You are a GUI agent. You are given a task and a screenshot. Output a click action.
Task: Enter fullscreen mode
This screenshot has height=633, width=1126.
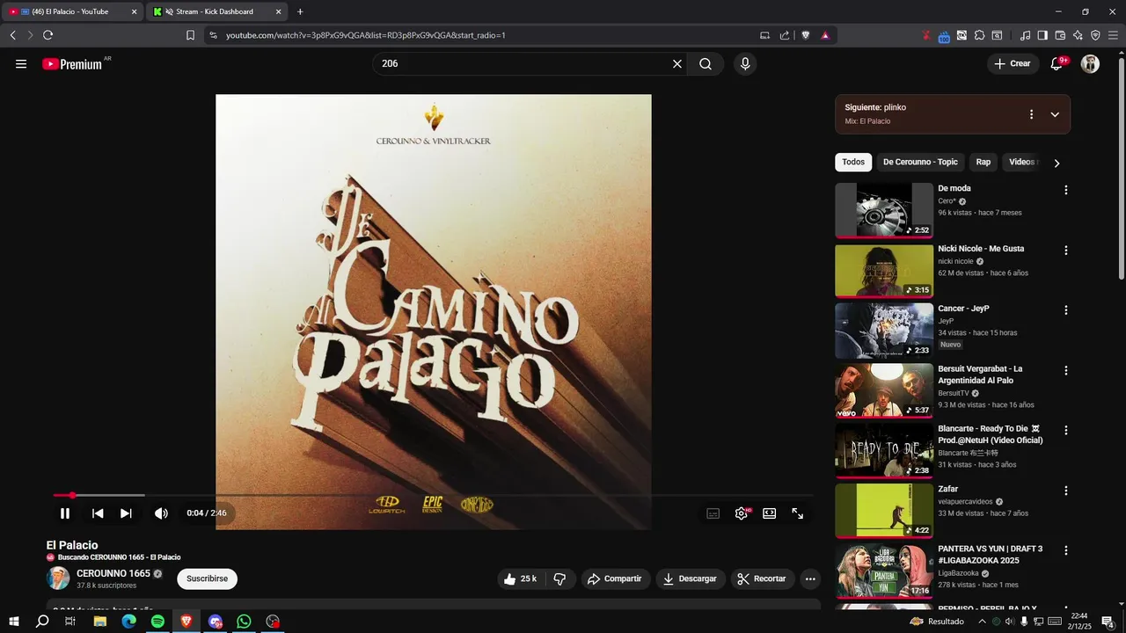click(798, 513)
